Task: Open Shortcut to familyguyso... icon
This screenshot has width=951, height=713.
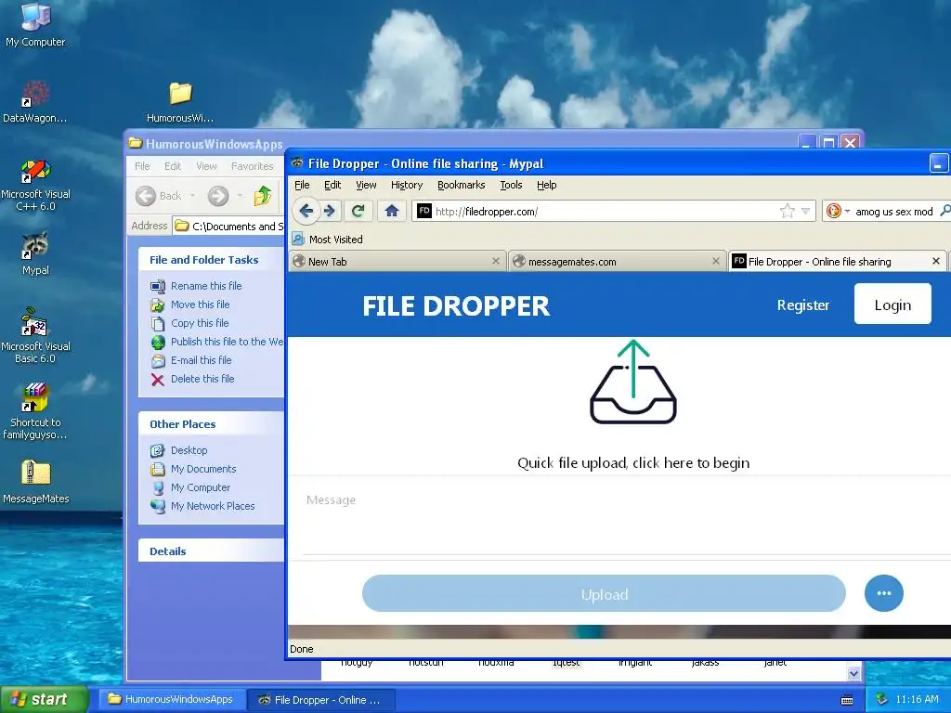Action: click(x=35, y=411)
